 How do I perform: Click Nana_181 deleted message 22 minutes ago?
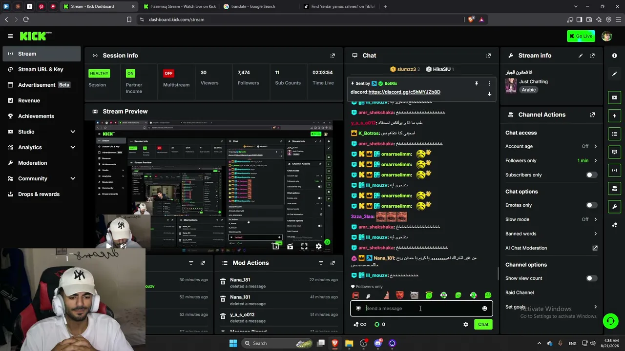click(x=278, y=283)
